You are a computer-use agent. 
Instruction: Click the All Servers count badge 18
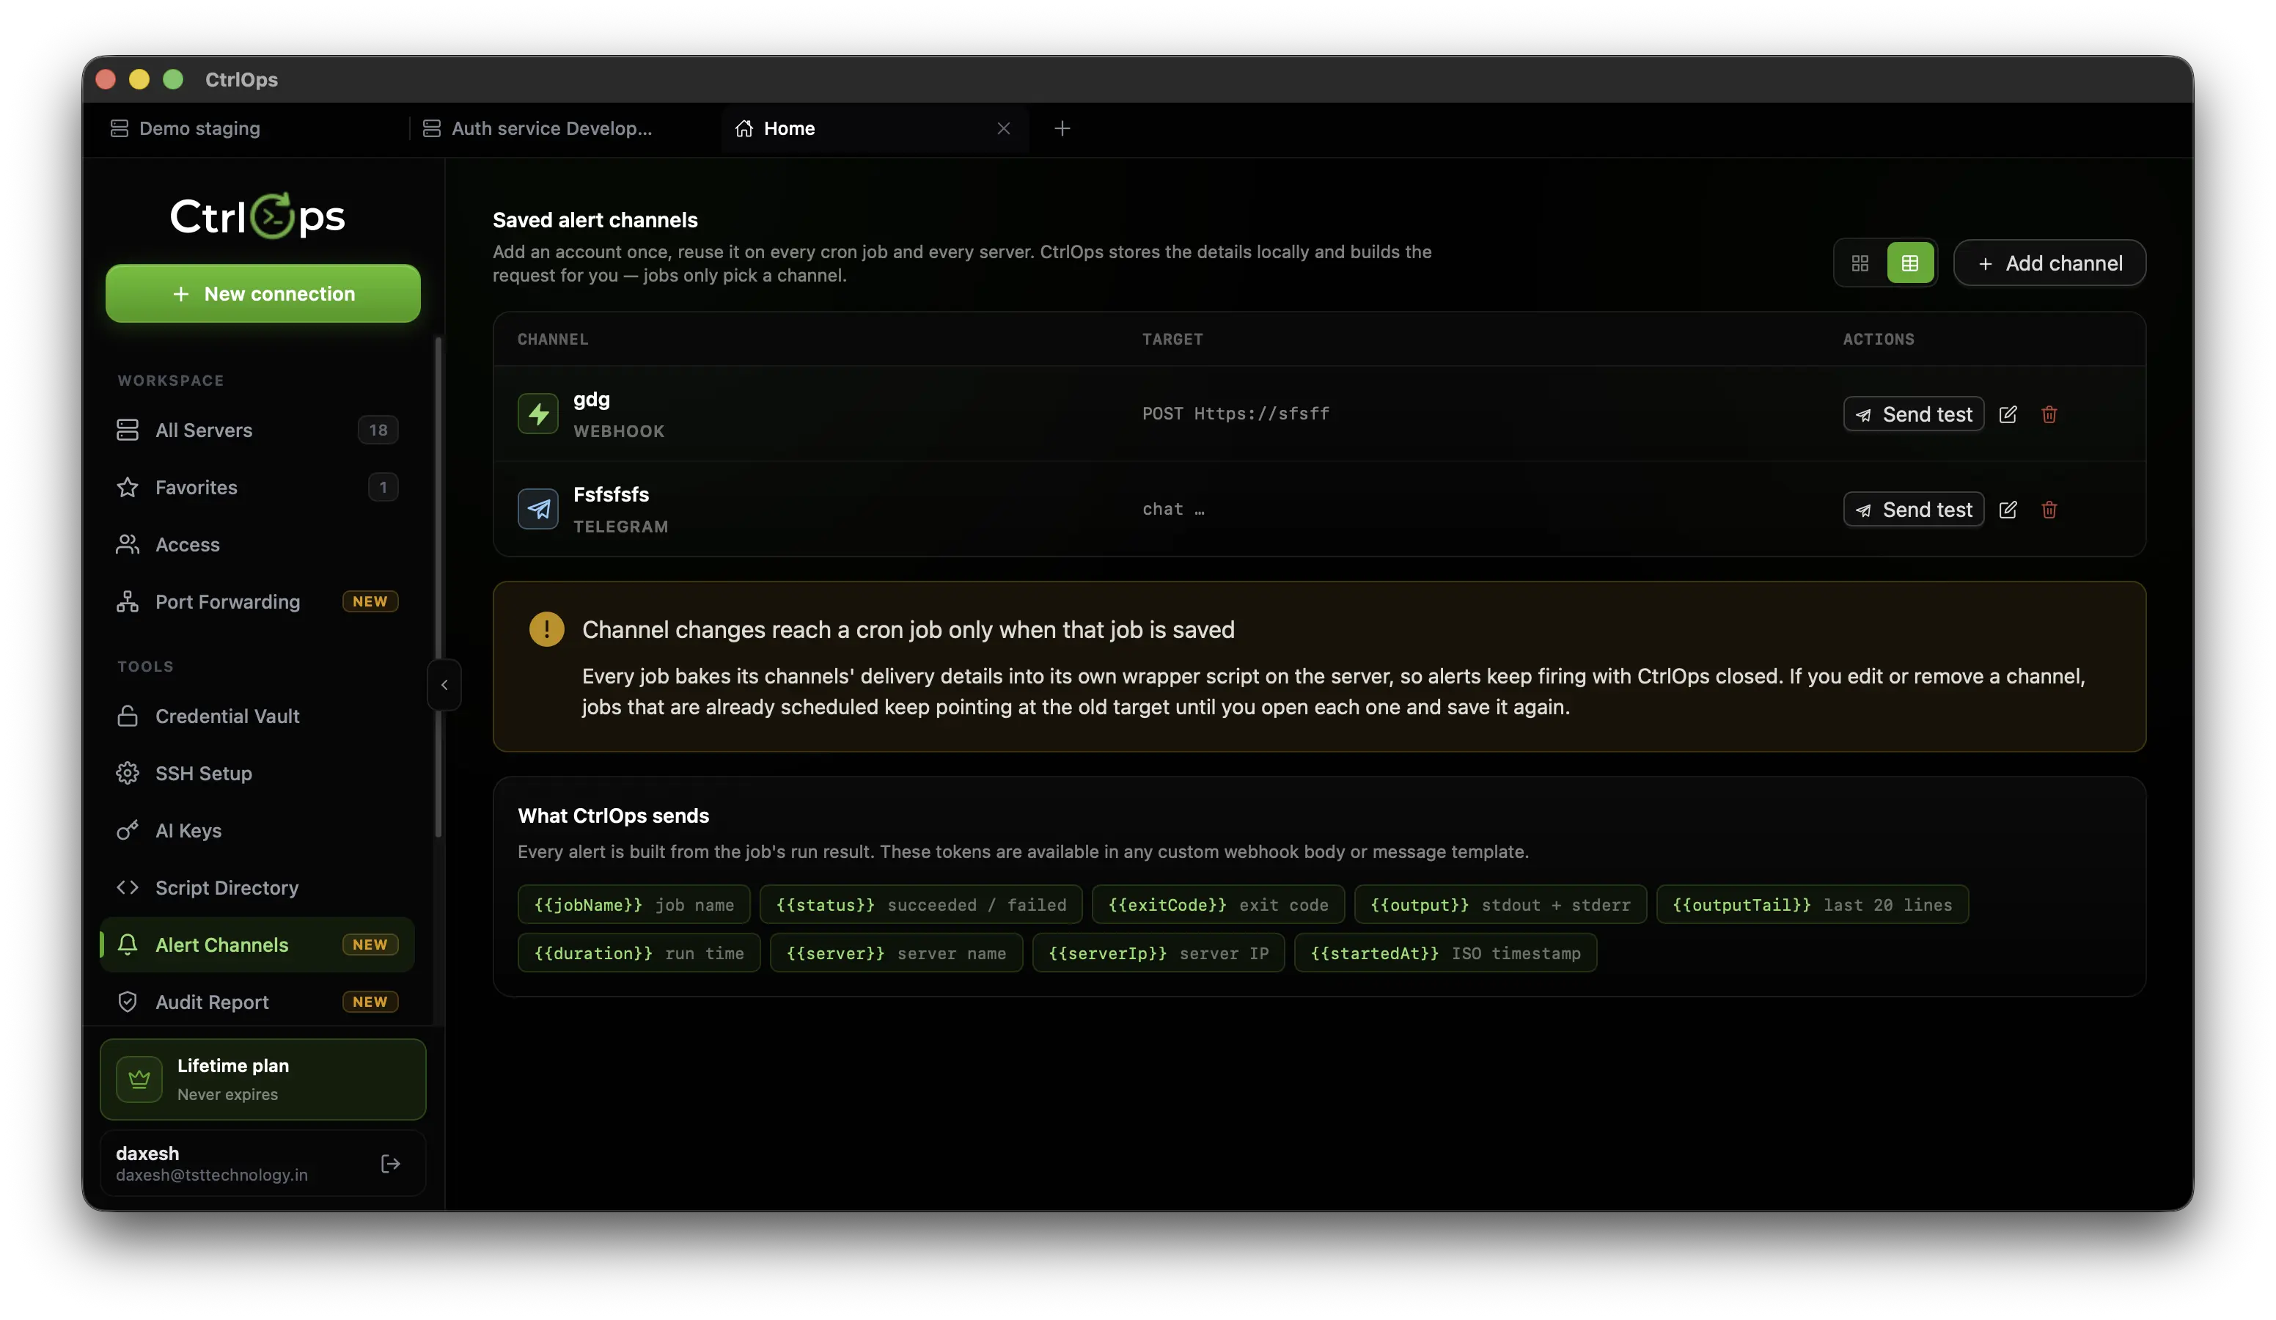click(x=378, y=430)
